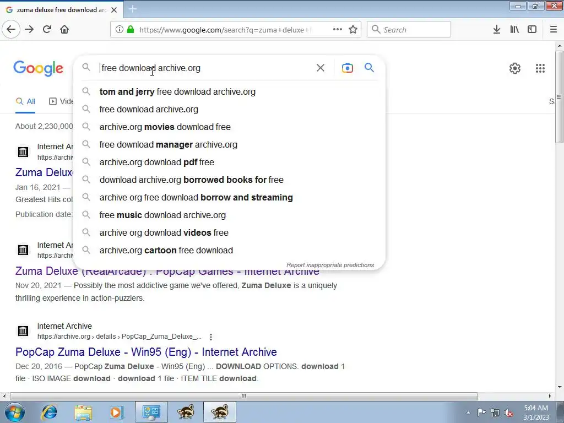Open Google settings gear
Screen dimensions: 564x423
(x=515, y=68)
